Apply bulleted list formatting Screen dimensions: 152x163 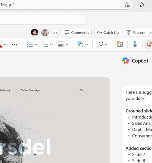point(30,44)
